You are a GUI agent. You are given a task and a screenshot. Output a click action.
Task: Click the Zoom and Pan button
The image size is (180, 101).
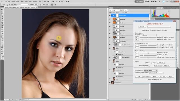[x=158, y=66]
